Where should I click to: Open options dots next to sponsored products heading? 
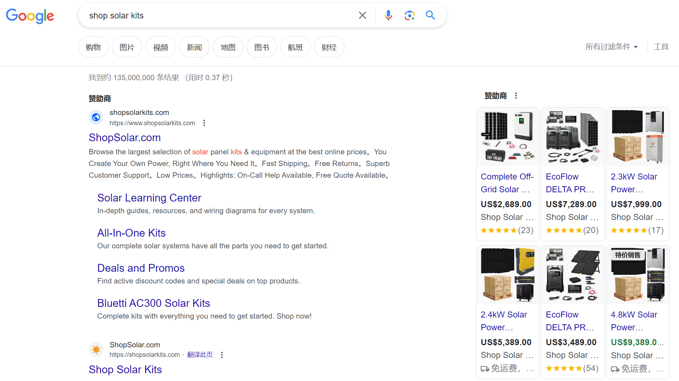click(x=516, y=96)
